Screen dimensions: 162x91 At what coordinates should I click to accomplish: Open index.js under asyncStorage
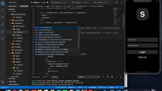[x=17, y=17]
